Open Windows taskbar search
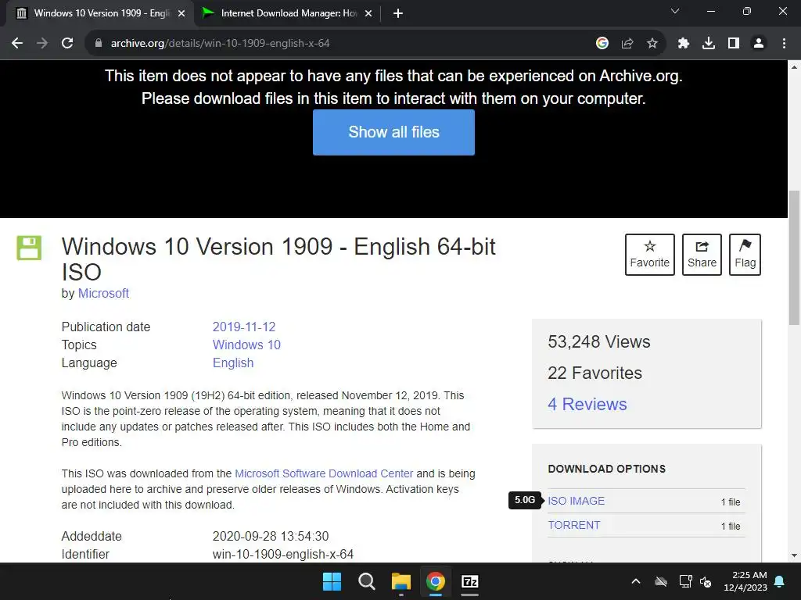Screen dimensions: 801x600 coord(367,581)
